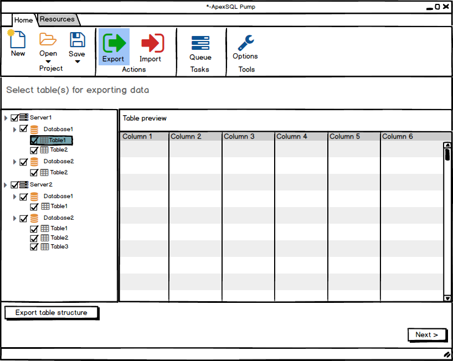Click the New project icon
The width and height of the screenshot is (453, 361).
[17, 39]
